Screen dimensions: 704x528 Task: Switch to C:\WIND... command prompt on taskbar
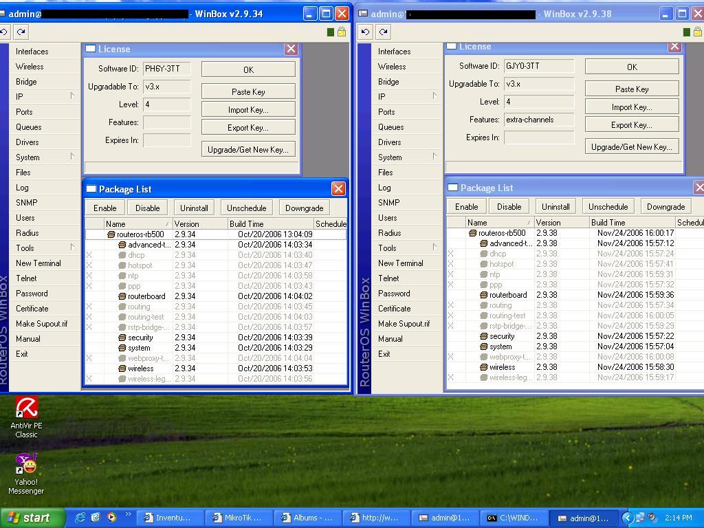pos(514,518)
